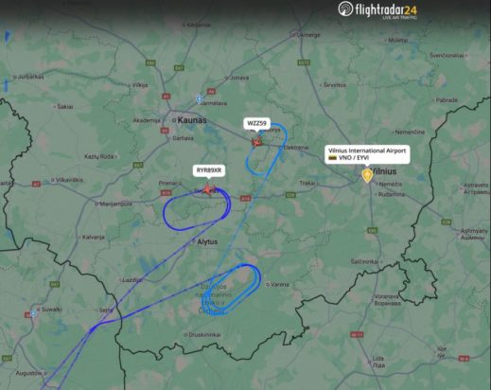Click the Kaunas city label

[192, 120]
